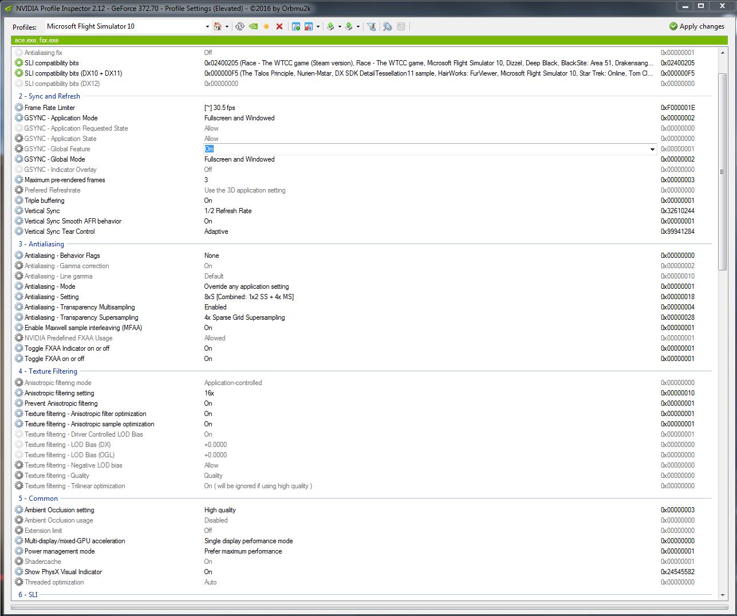Click the 'High quality' ambient occlusion value
737x616 pixels.
(220, 510)
